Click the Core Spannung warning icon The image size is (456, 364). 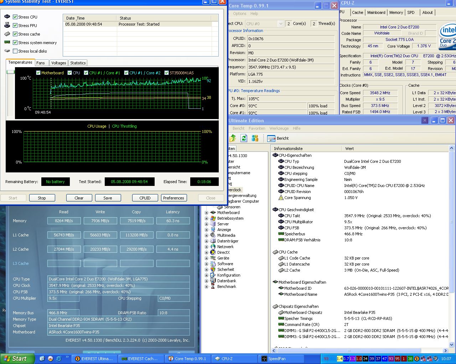click(x=281, y=198)
